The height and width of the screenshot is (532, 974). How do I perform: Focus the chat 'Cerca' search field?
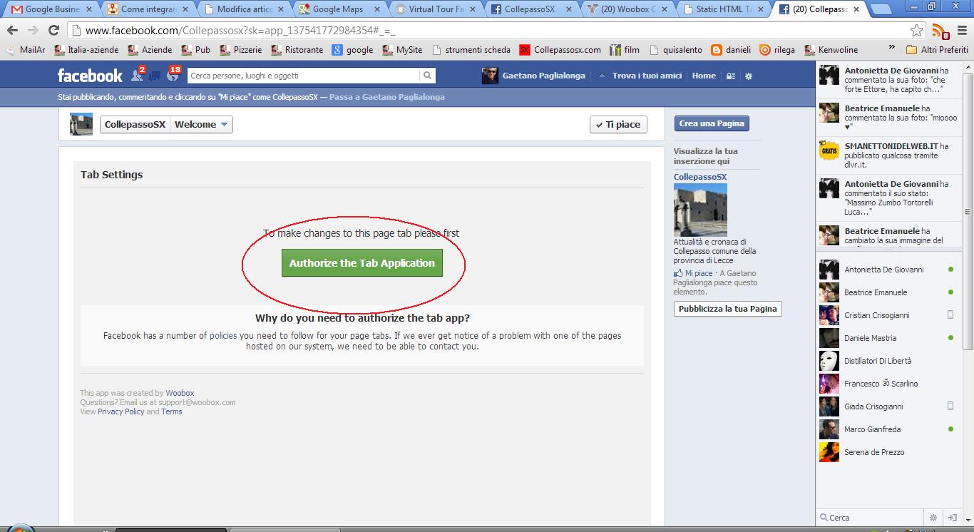[x=871, y=518]
